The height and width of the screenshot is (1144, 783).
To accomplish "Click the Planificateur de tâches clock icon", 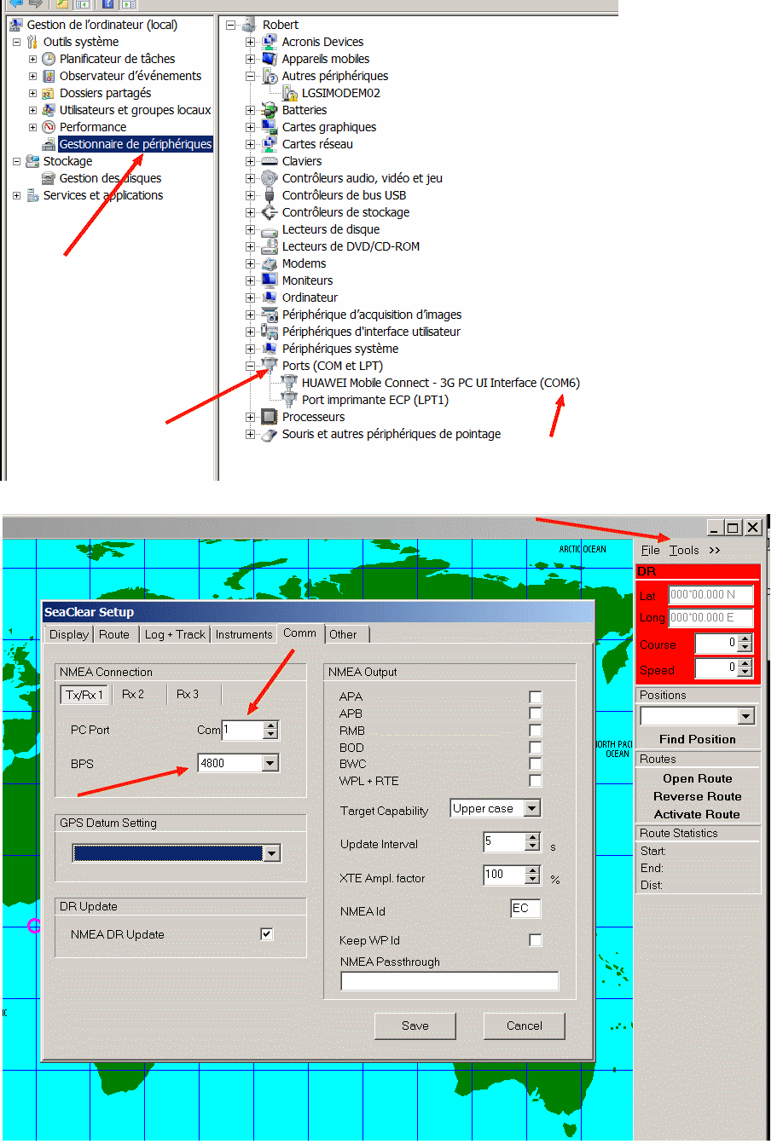I will (49, 59).
